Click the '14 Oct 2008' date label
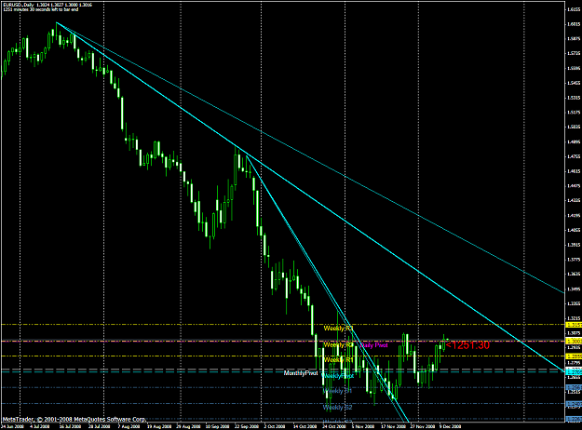Image resolution: width=582 pixels, height=430 pixels. pos(305,426)
